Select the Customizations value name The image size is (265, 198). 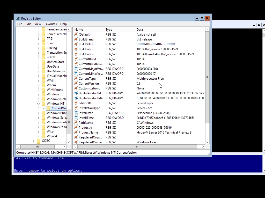tap(89, 88)
